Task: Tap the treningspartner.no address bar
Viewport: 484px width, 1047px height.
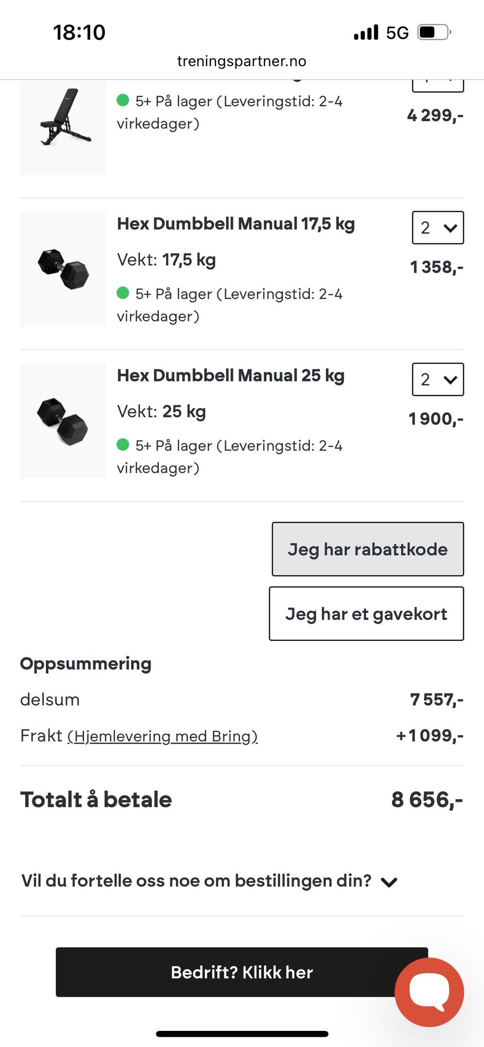Action: 242,61
